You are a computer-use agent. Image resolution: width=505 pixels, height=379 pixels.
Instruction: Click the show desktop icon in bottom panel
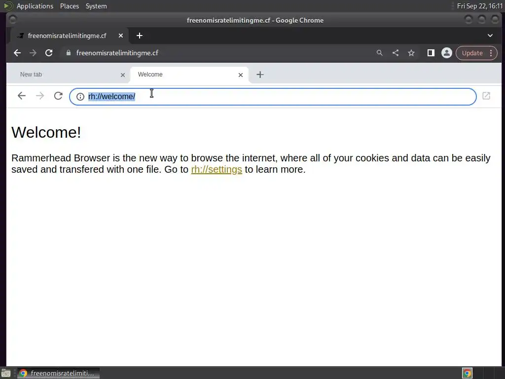(x=6, y=374)
